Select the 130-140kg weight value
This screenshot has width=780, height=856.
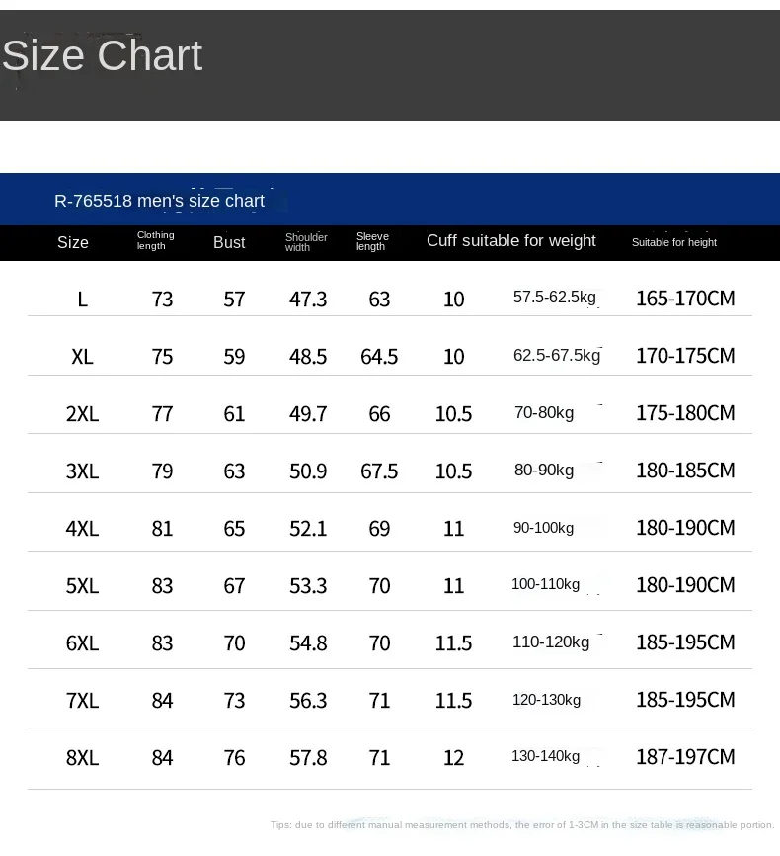tap(546, 756)
